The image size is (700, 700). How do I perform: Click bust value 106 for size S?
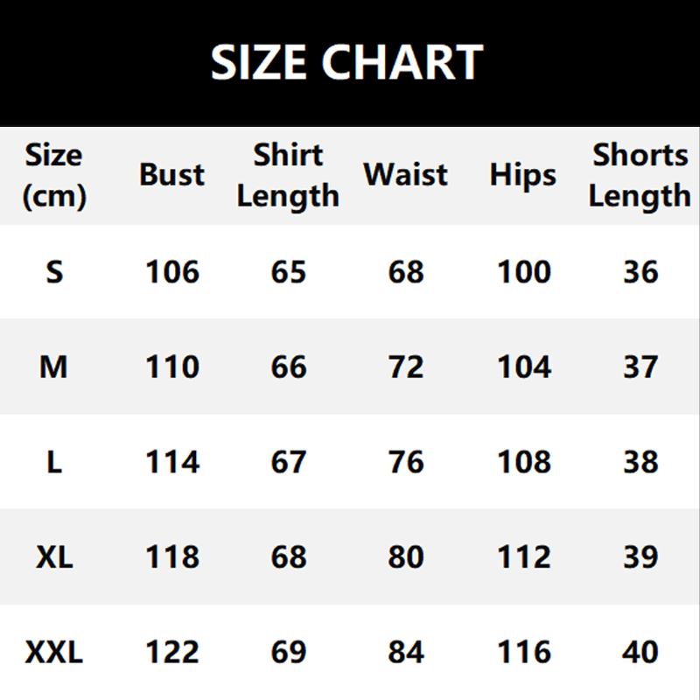click(172, 272)
